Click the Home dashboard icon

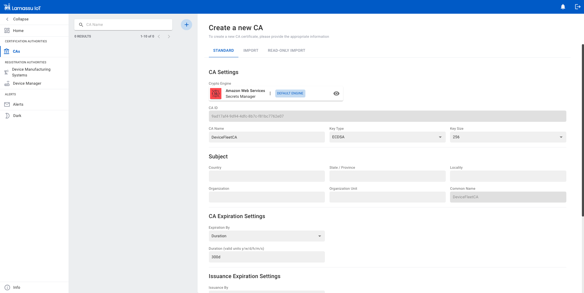(7, 30)
